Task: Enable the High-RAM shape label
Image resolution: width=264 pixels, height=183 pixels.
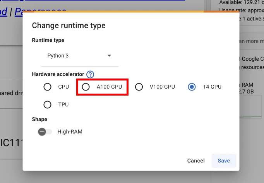Action: click(70, 132)
